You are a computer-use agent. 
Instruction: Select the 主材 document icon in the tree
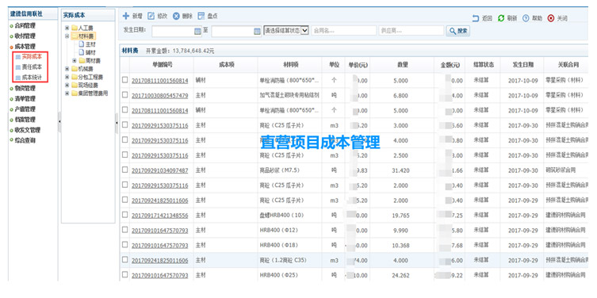81,44
